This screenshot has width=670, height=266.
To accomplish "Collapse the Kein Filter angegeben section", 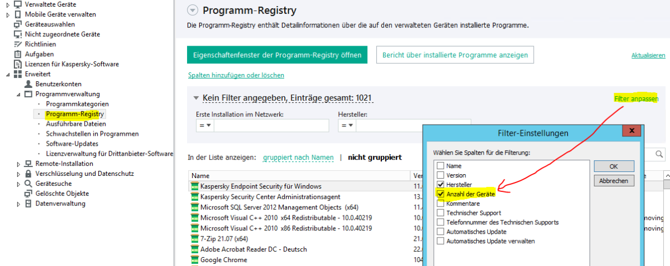I will click(x=196, y=98).
